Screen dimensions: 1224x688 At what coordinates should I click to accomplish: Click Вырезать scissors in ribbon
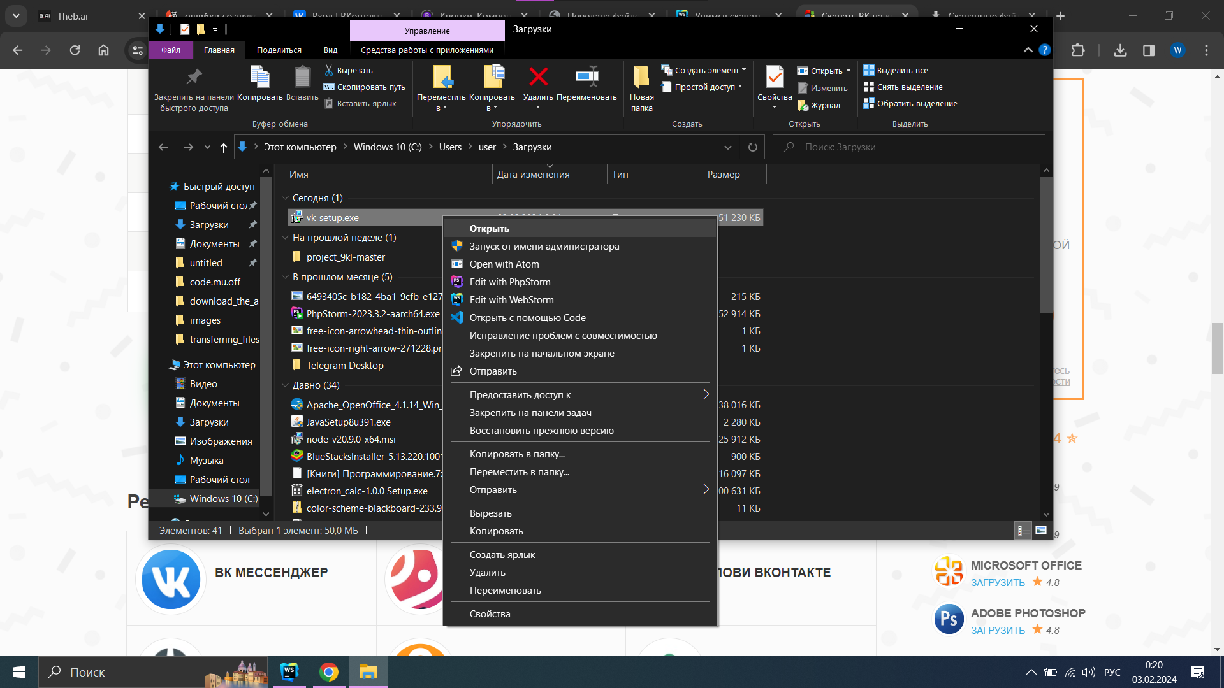point(349,71)
